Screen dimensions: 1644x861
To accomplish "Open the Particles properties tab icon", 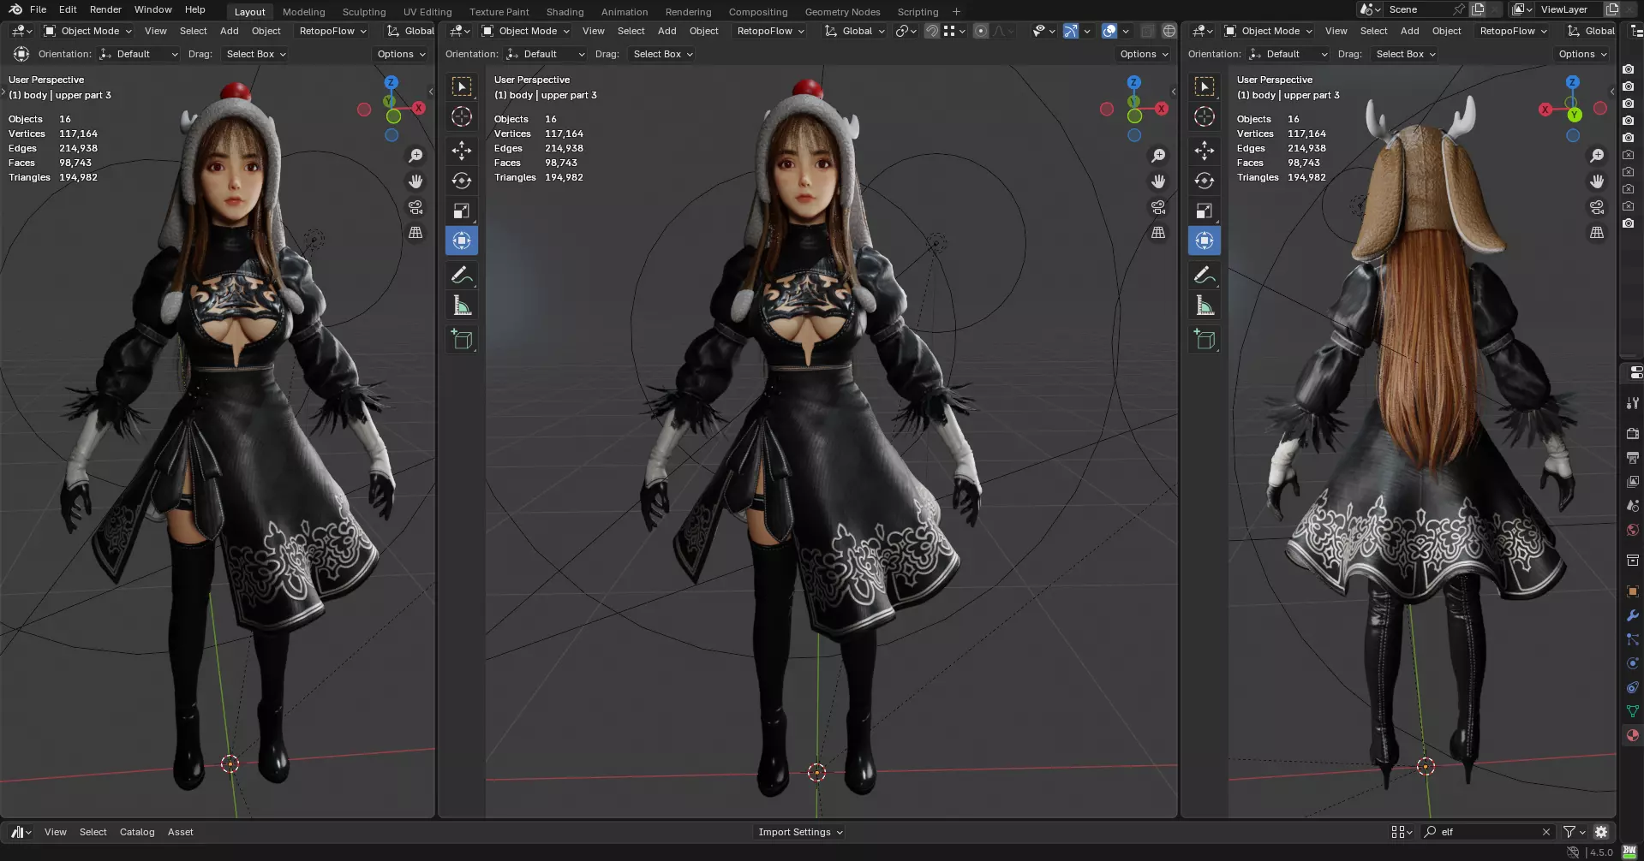I will [x=1633, y=639].
